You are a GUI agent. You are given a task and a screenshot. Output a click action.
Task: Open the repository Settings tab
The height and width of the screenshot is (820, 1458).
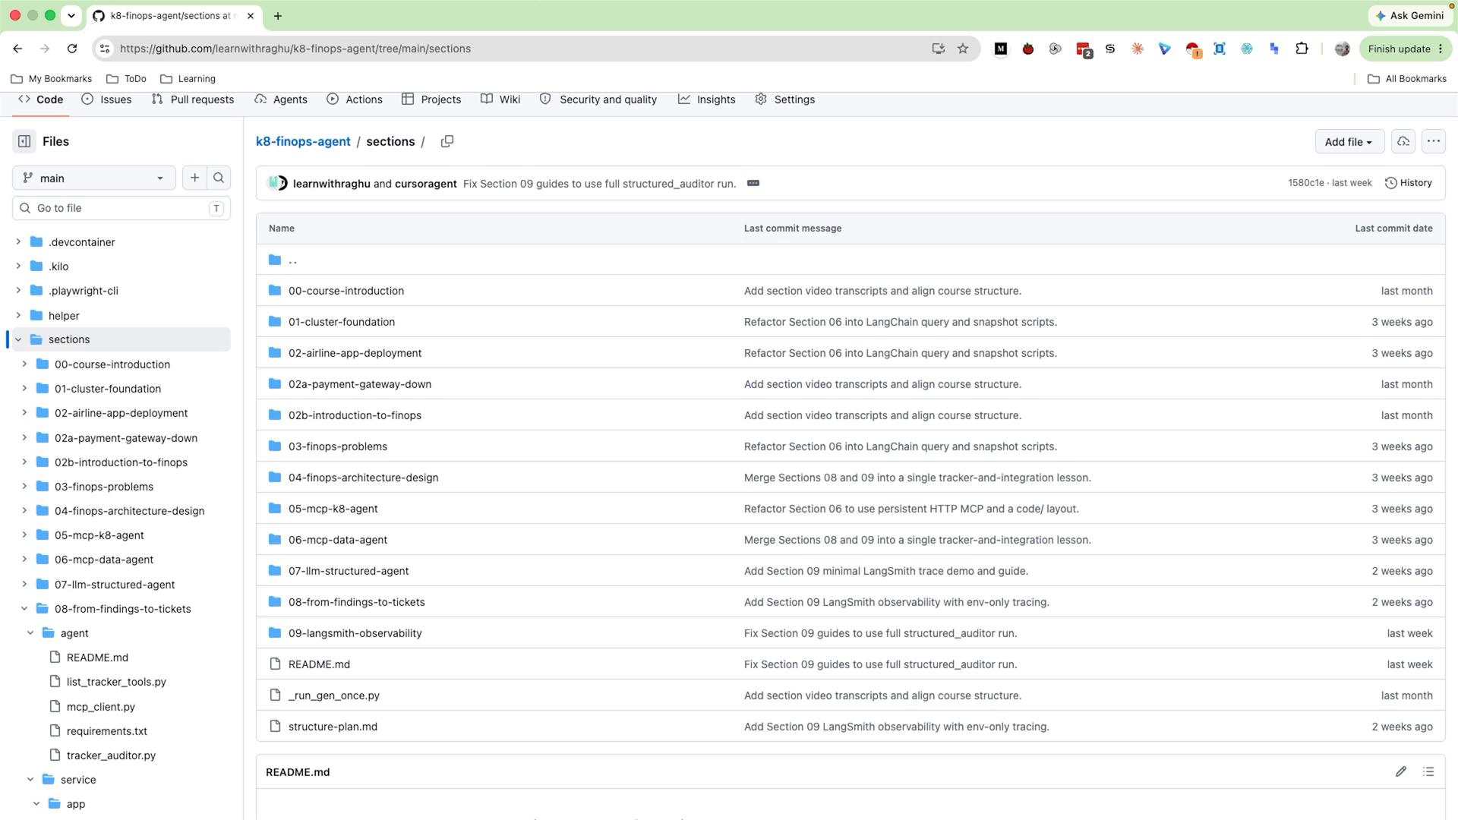tap(785, 99)
